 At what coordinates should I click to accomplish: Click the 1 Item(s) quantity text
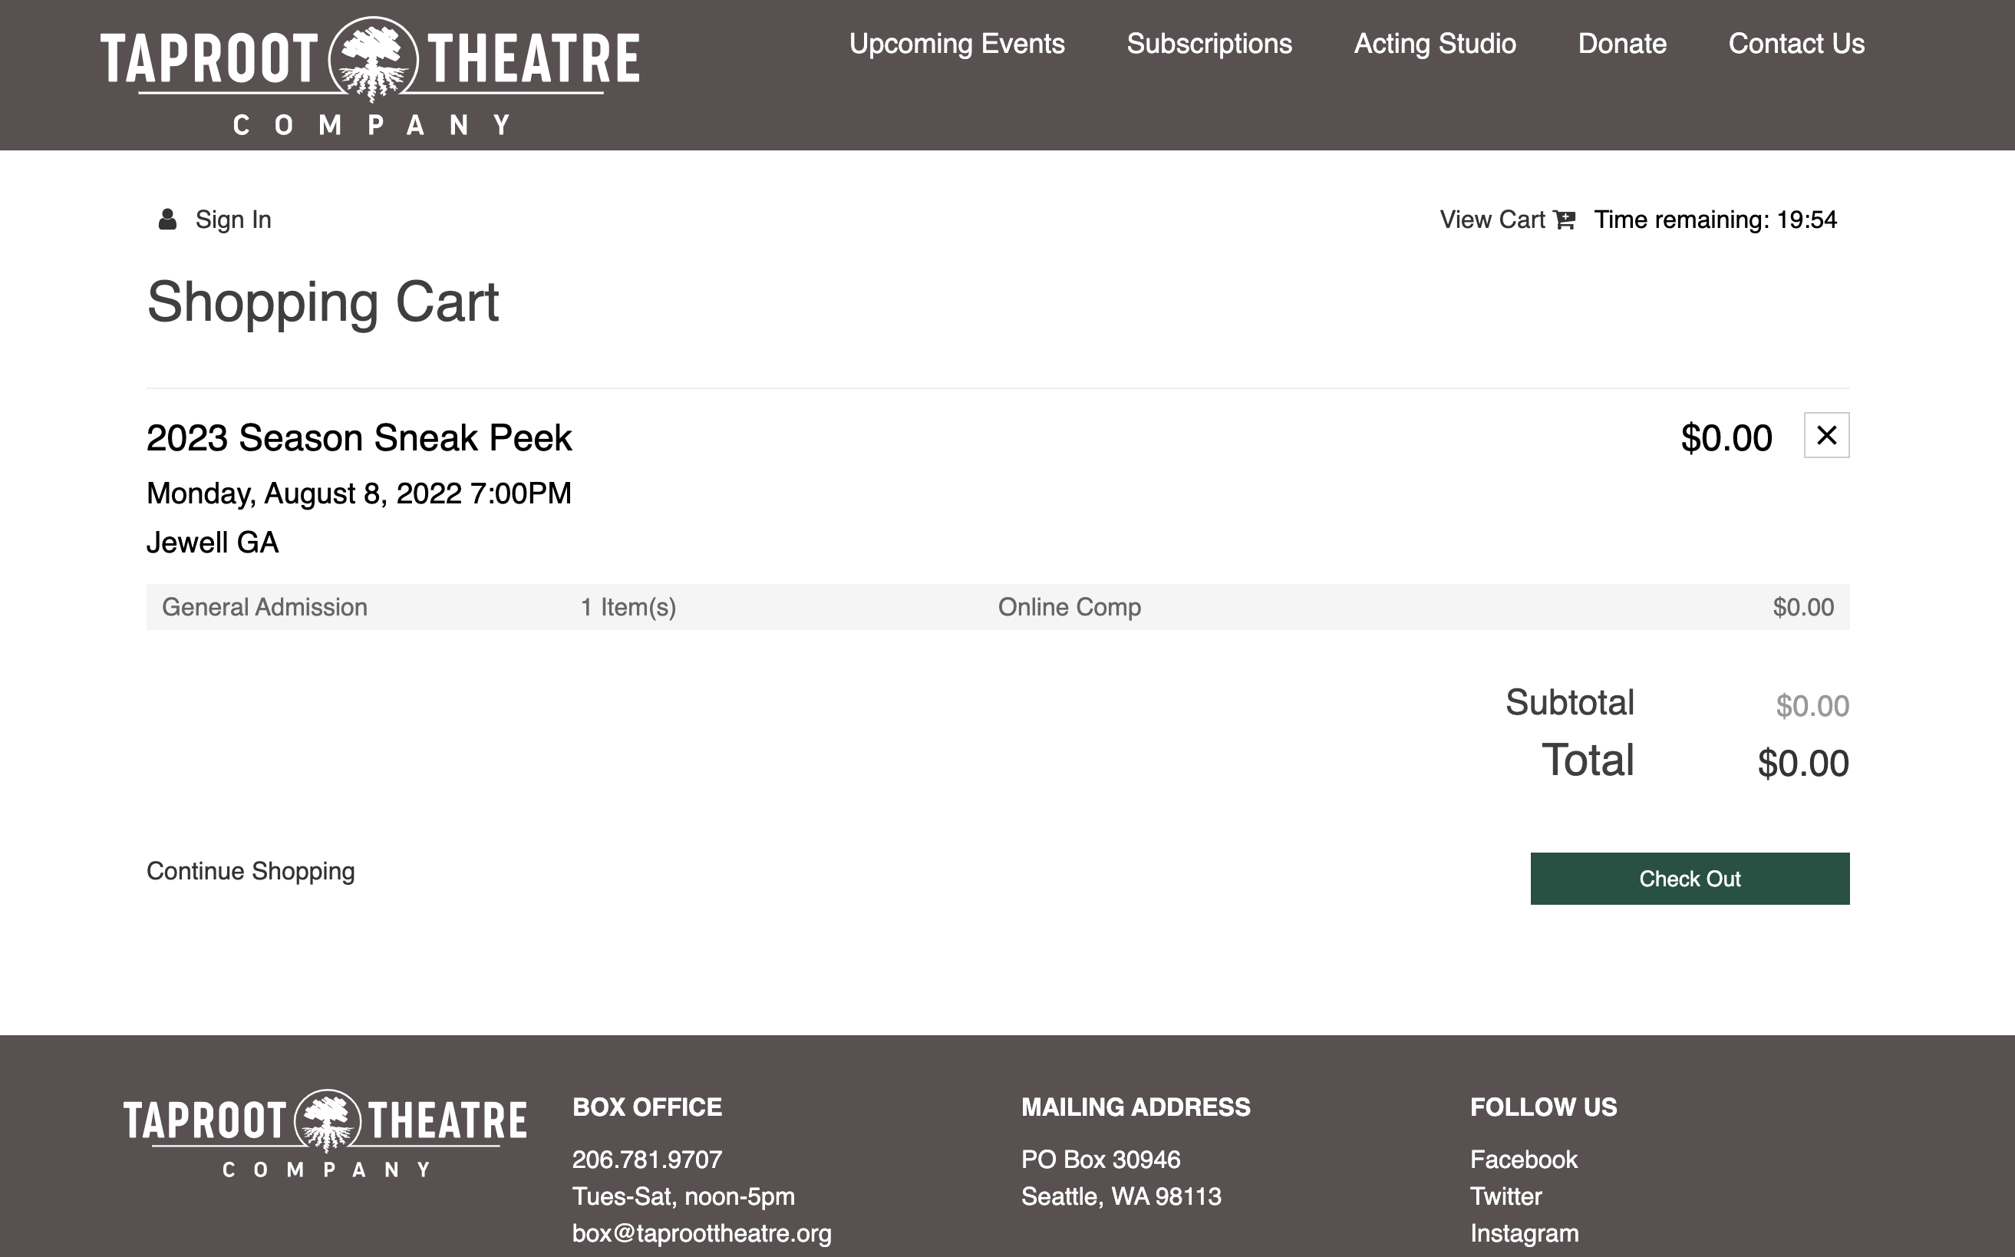628,607
